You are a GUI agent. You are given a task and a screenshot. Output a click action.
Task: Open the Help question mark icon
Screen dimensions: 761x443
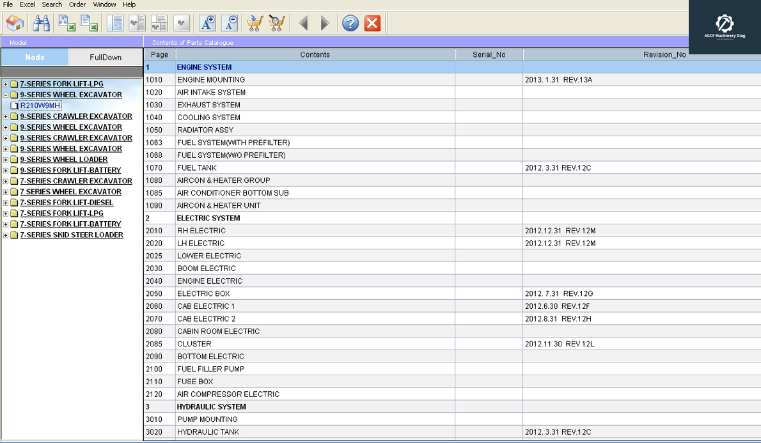(x=349, y=23)
